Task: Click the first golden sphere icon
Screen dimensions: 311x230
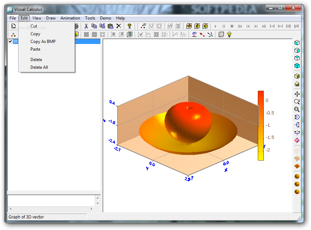Action: coord(297,176)
